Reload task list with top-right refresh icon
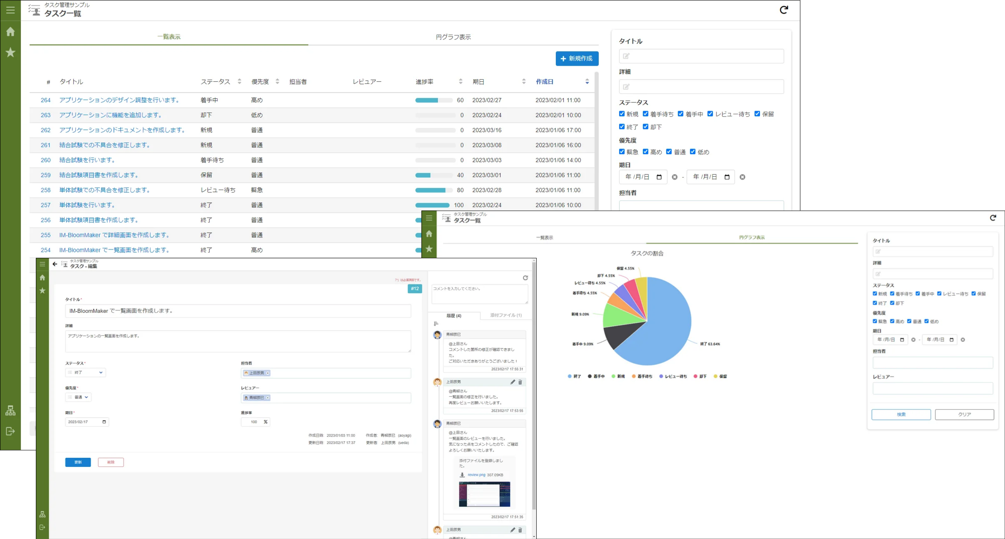1005x539 pixels. pyautogui.click(x=784, y=10)
